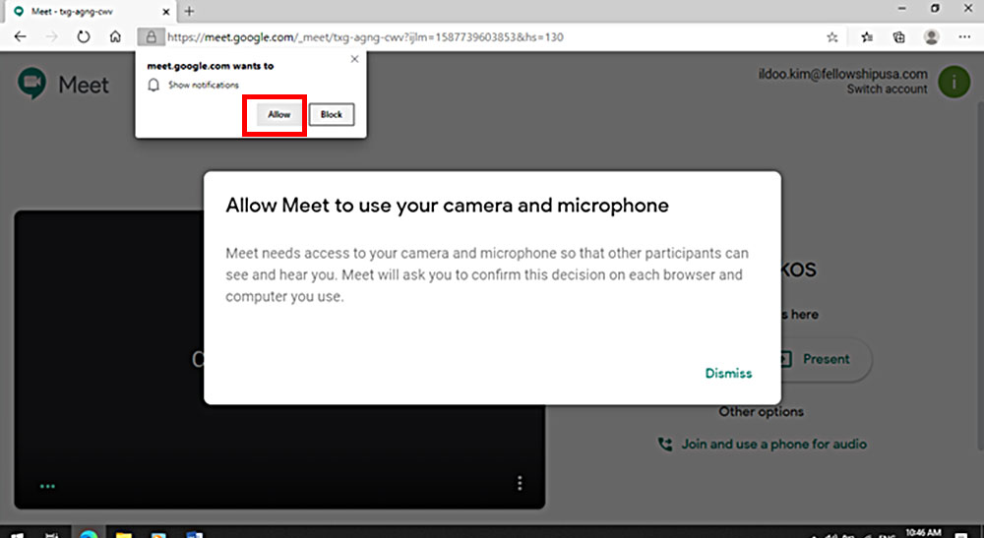The height and width of the screenshot is (538, 984).
Task: Dismiss the camera and microphone dialog
Action: (x=728, y=373)
